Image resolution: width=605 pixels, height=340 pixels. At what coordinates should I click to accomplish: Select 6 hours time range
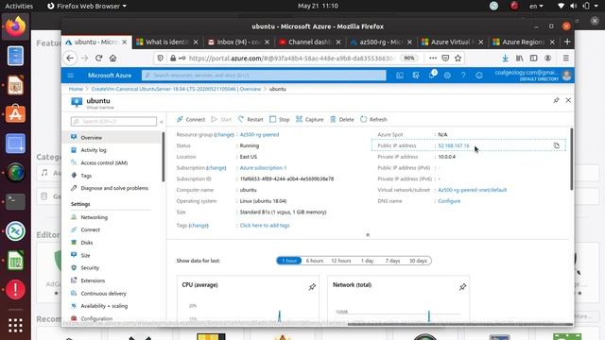315,261
